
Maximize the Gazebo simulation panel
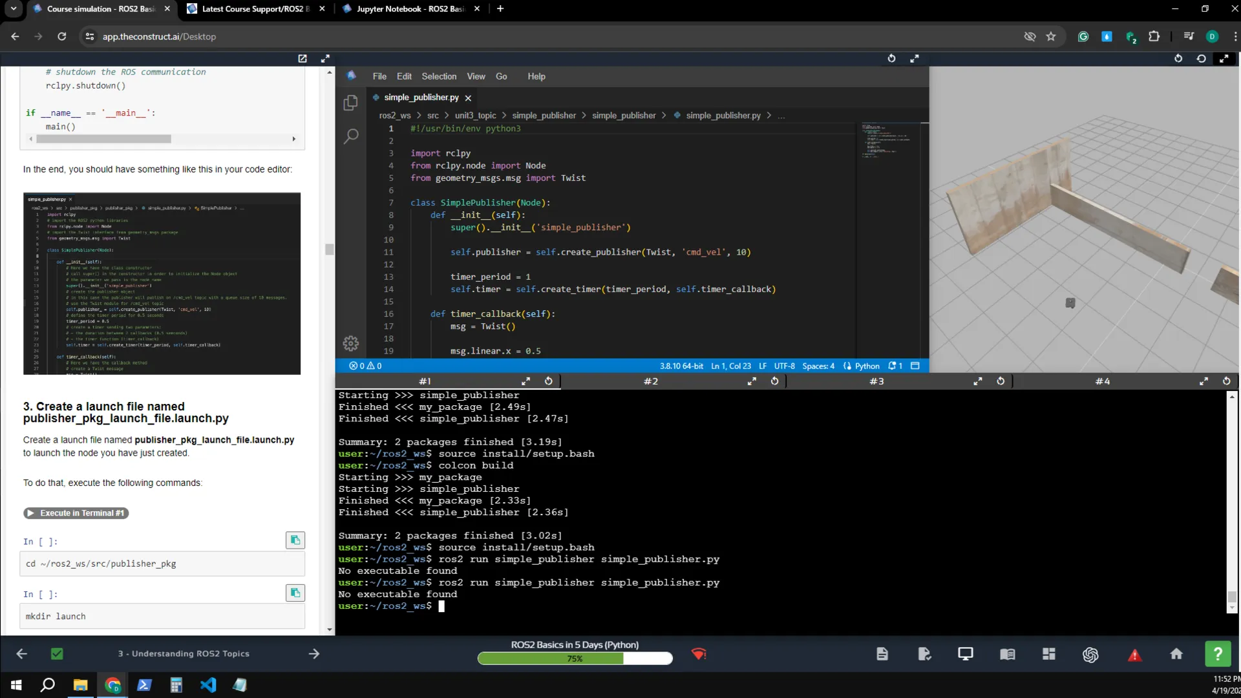1224,58
